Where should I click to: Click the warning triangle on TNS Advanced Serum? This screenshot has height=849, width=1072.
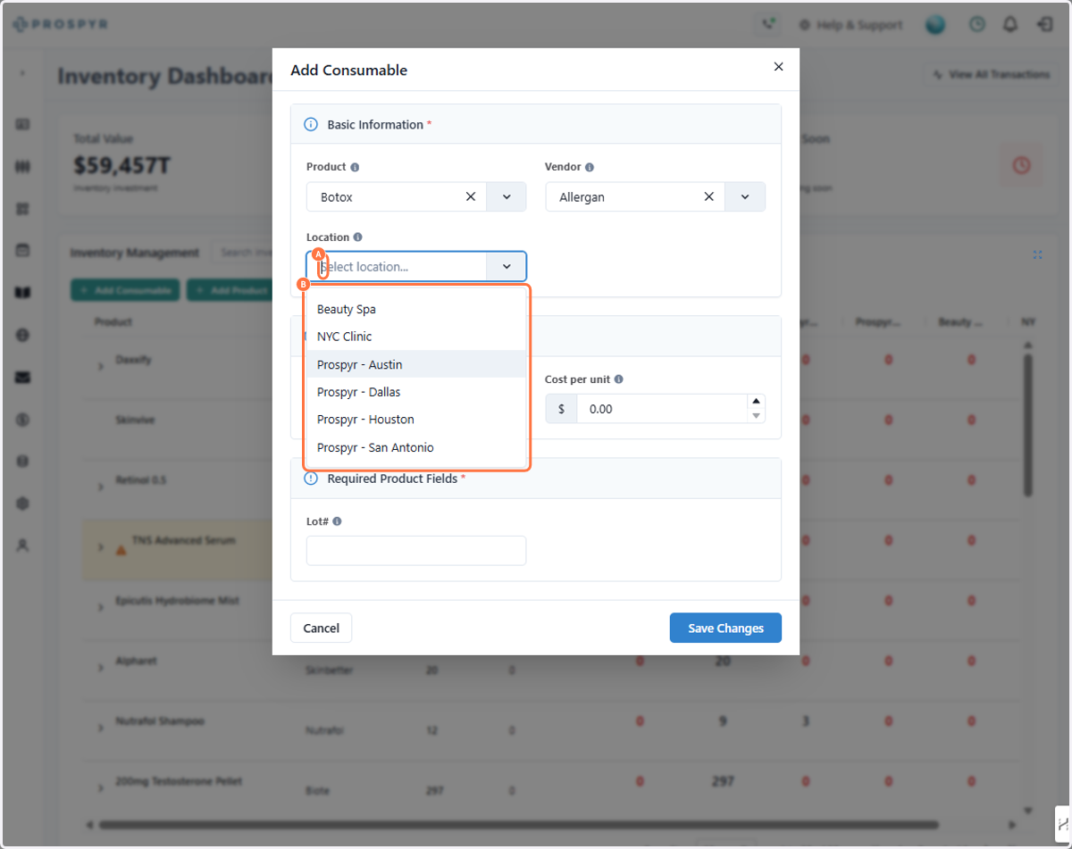(x=121, y=550)
